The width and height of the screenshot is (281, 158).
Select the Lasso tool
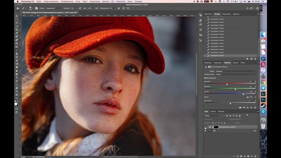17,23
